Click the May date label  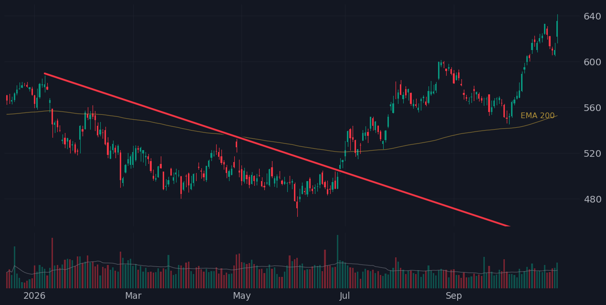point(241,296)
